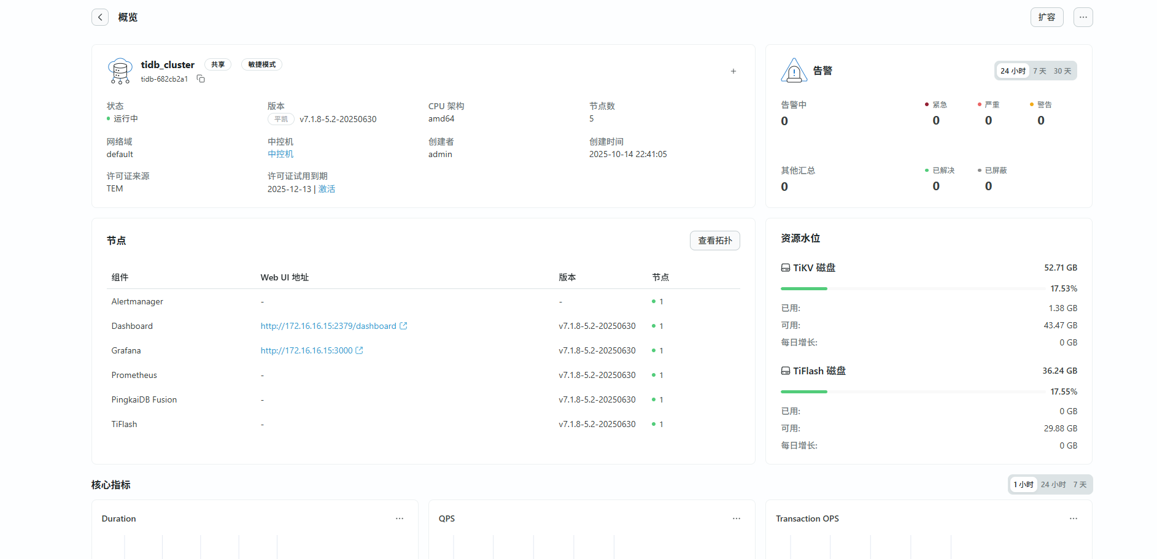Select 1 小时 core metrics tab
Viewport: 1157px width, 559px height.
[x=1023, y=485]
